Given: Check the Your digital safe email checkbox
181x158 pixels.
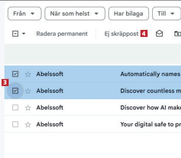Looking at the screenshot, I should [x=15, y=124].
